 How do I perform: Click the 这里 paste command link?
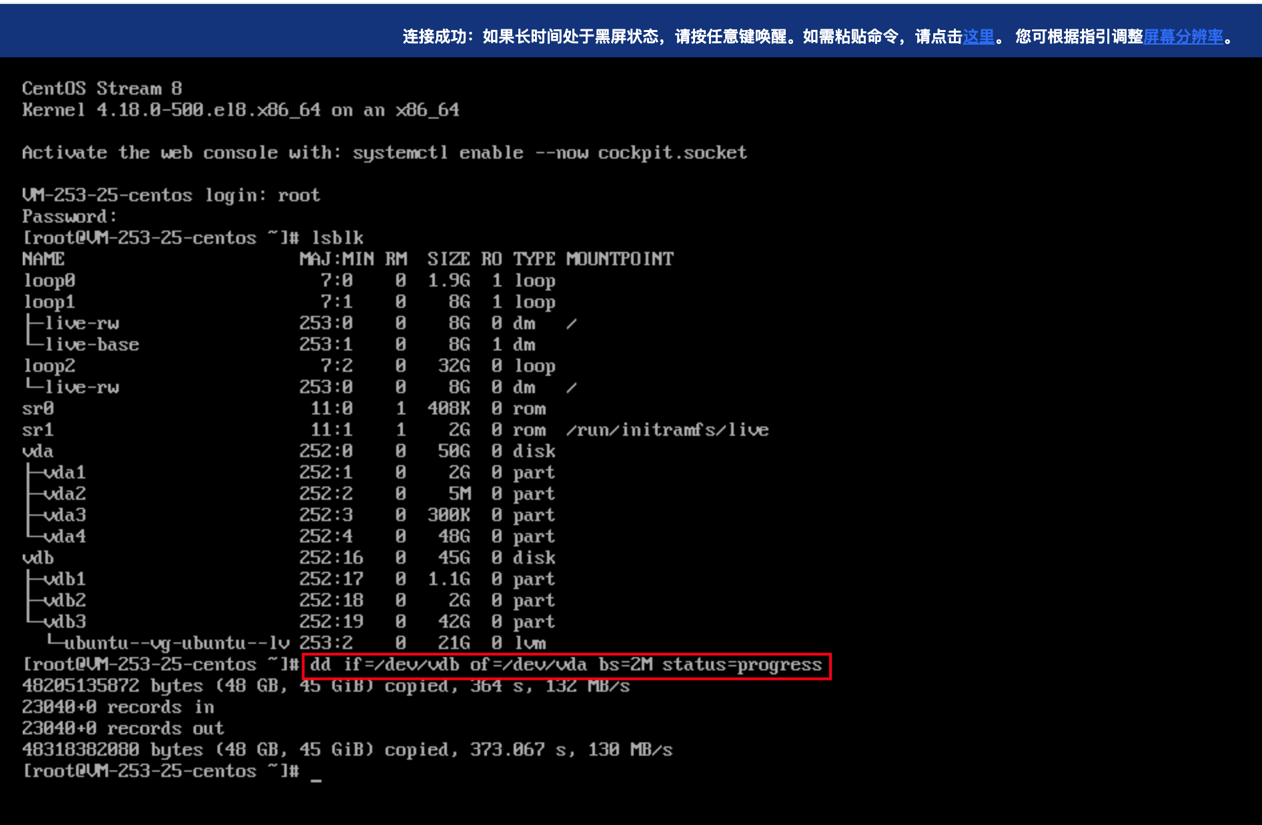978,37
